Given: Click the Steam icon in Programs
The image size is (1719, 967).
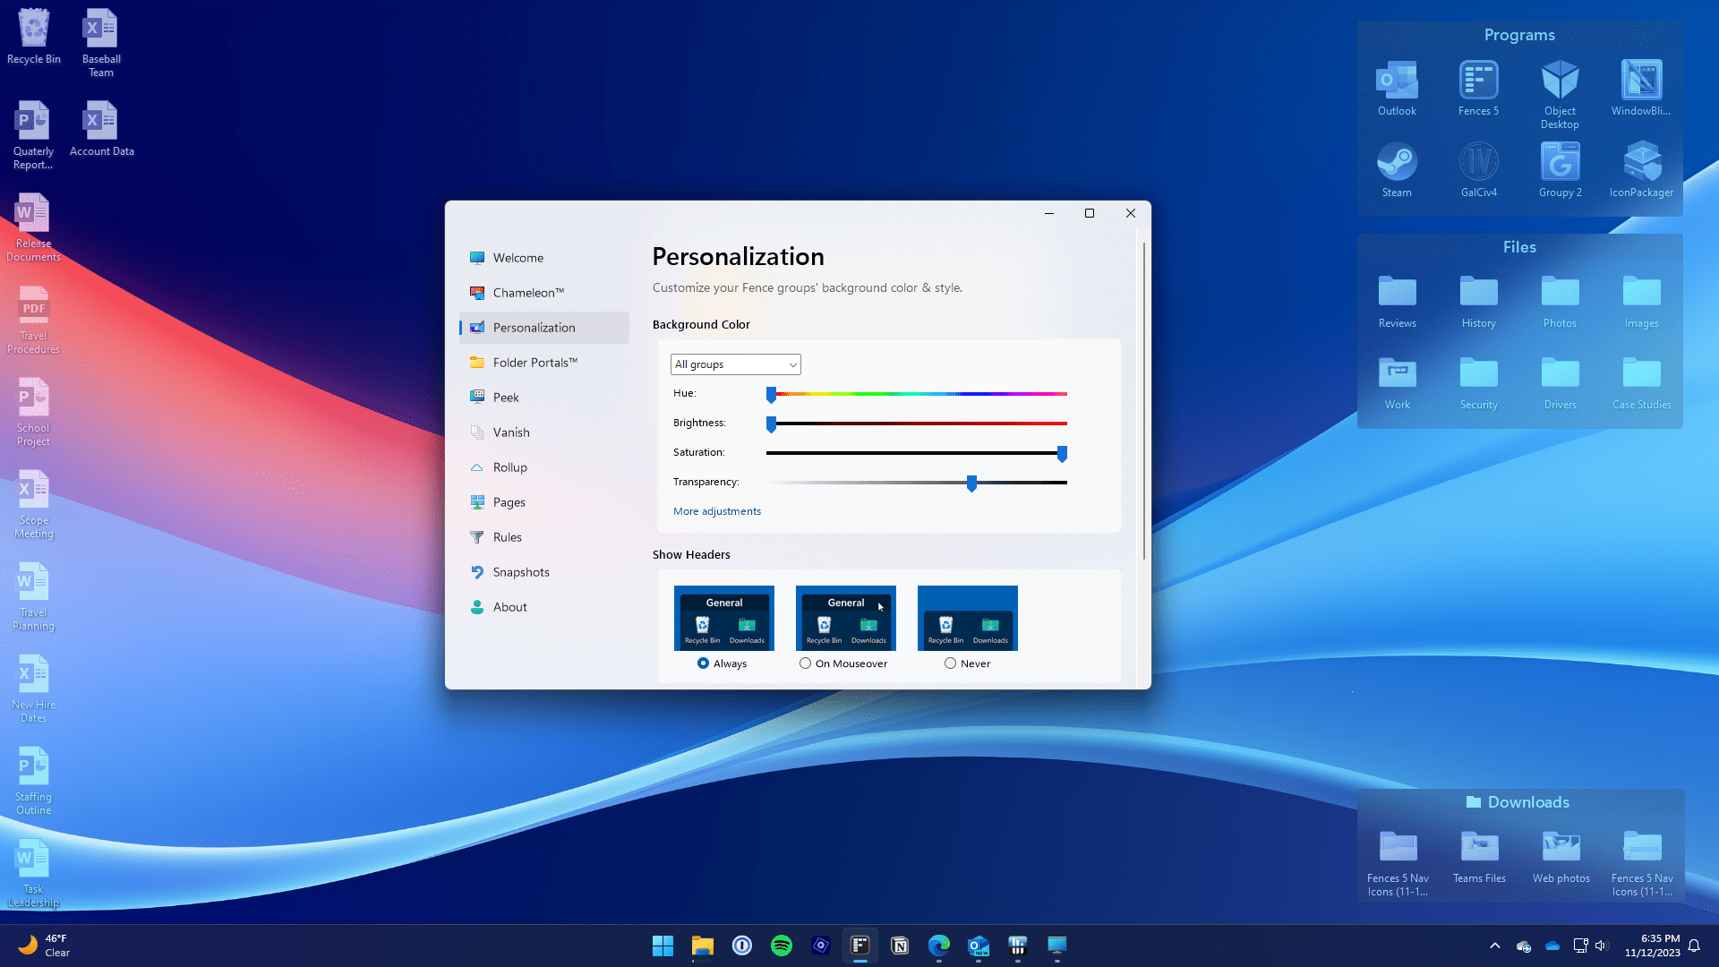Looking at the screenshot, I should (1397, 169).
